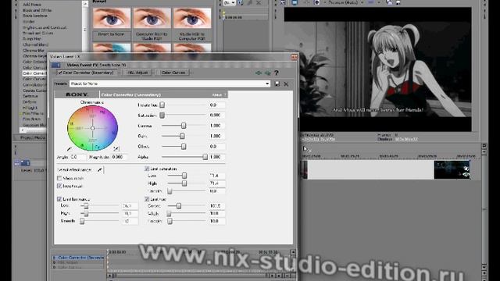
Task: Toggle the Color Corrector (Secondary) plug-in checkbox
Action: 60,73
